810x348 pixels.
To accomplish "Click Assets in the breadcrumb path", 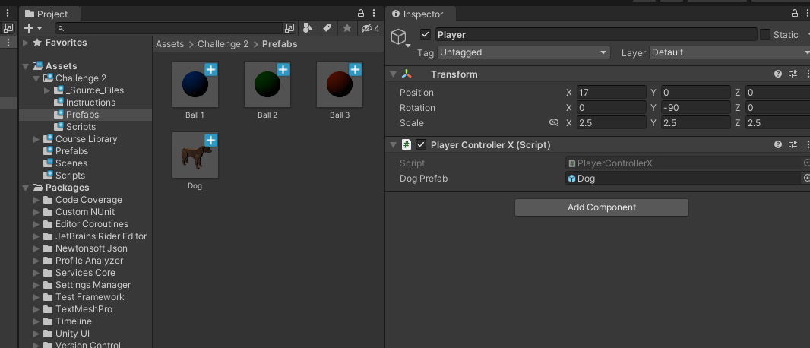I will 170,44.
